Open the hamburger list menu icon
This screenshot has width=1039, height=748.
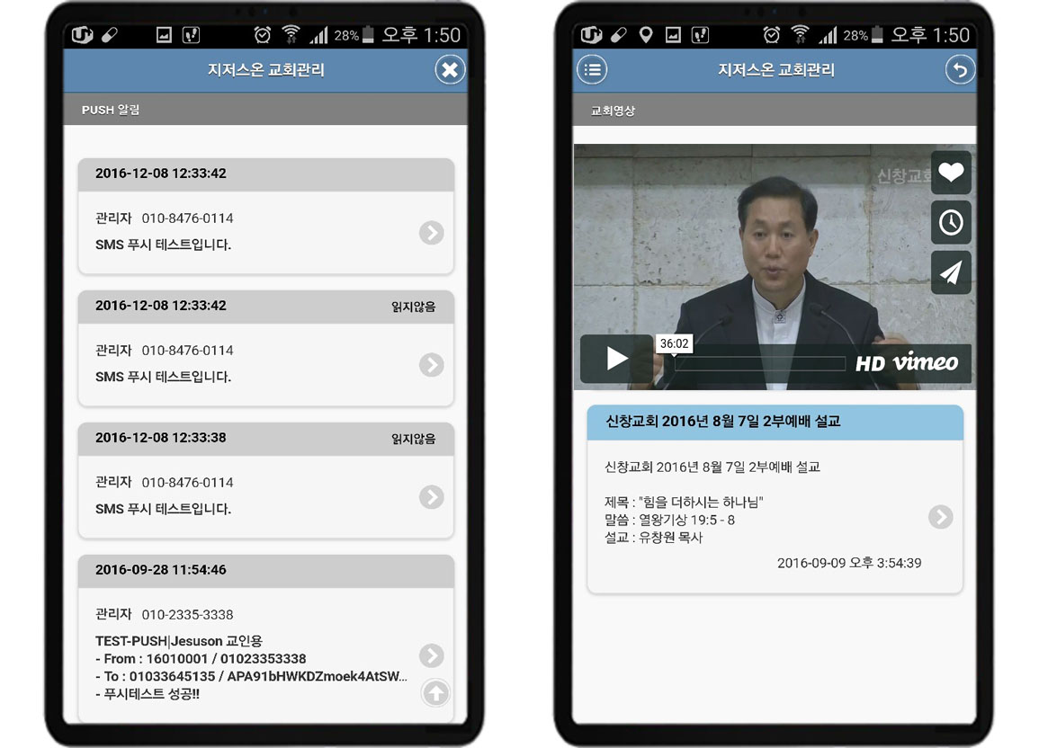[x=591, y=70]
